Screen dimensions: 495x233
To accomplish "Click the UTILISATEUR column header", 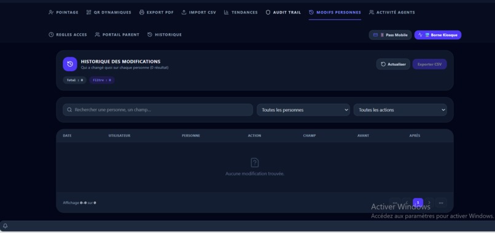I will 119,136.
